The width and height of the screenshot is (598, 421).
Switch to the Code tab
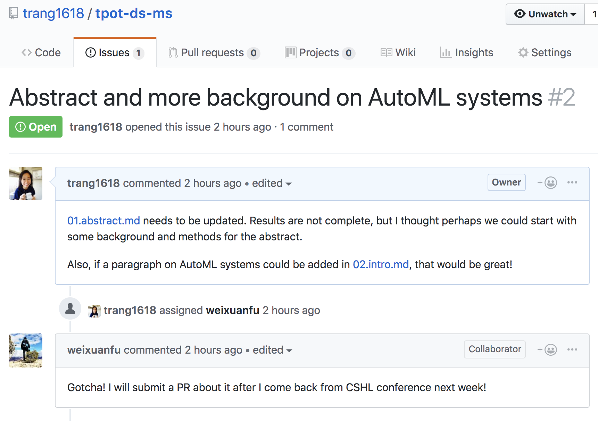click(x=41, y=52)
